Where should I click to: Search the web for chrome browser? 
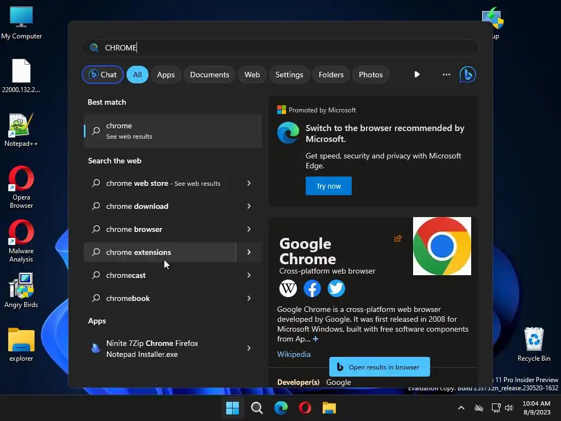tap(160, 229)
